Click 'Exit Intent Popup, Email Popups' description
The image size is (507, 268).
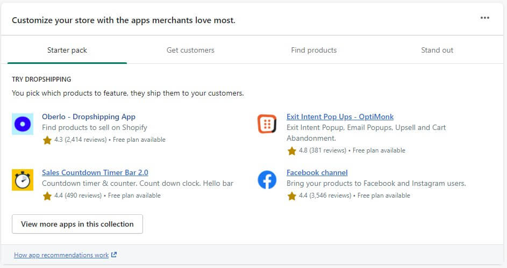pyautogui.click(x=366, y=133)
